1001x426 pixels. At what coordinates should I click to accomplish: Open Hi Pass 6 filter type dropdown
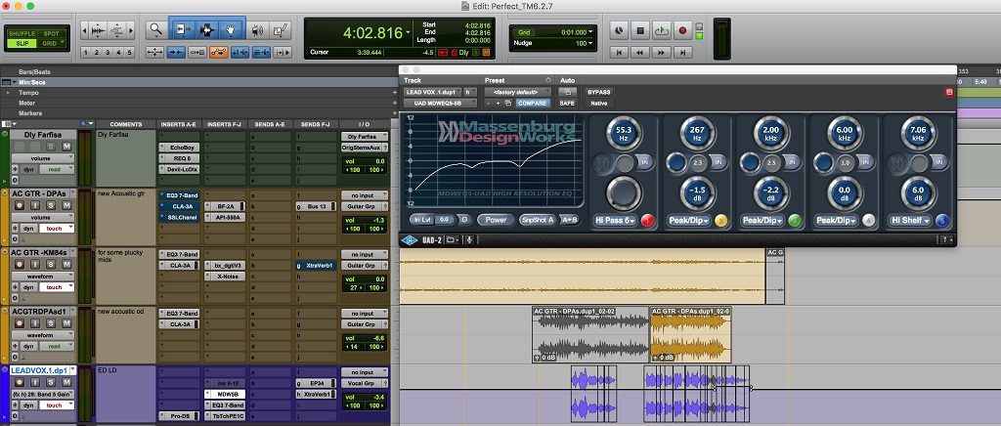pos(616,221)
